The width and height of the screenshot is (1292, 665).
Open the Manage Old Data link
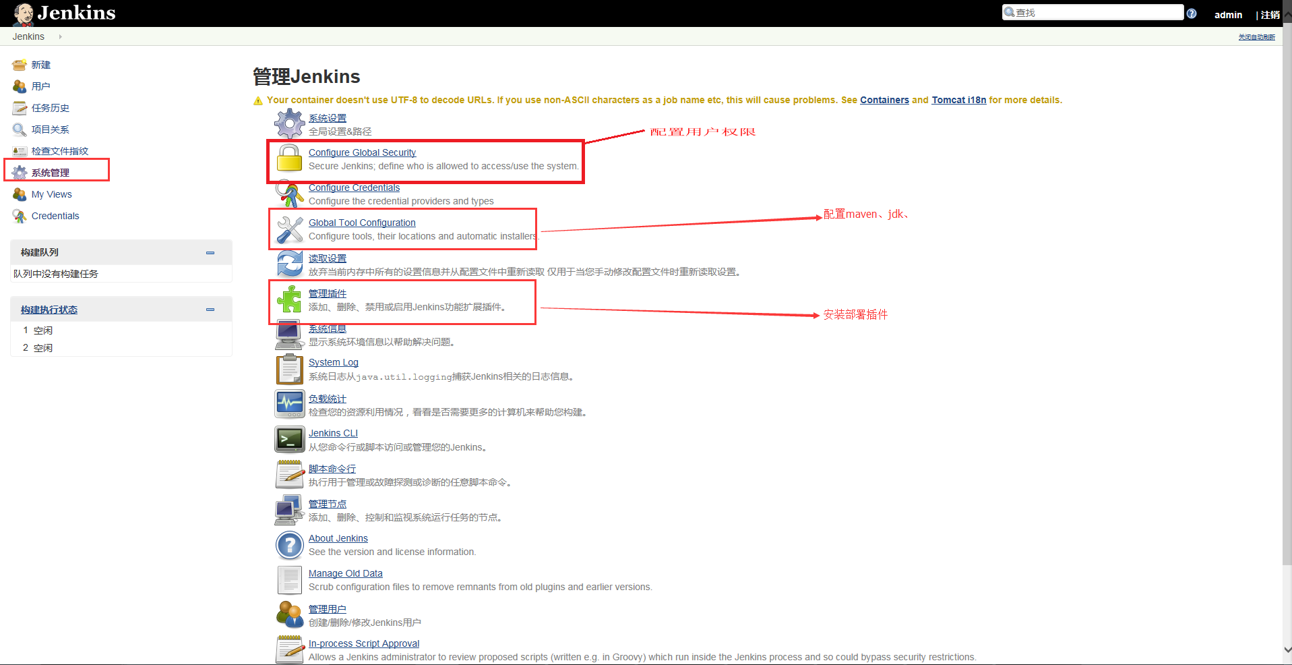point(346,573)
